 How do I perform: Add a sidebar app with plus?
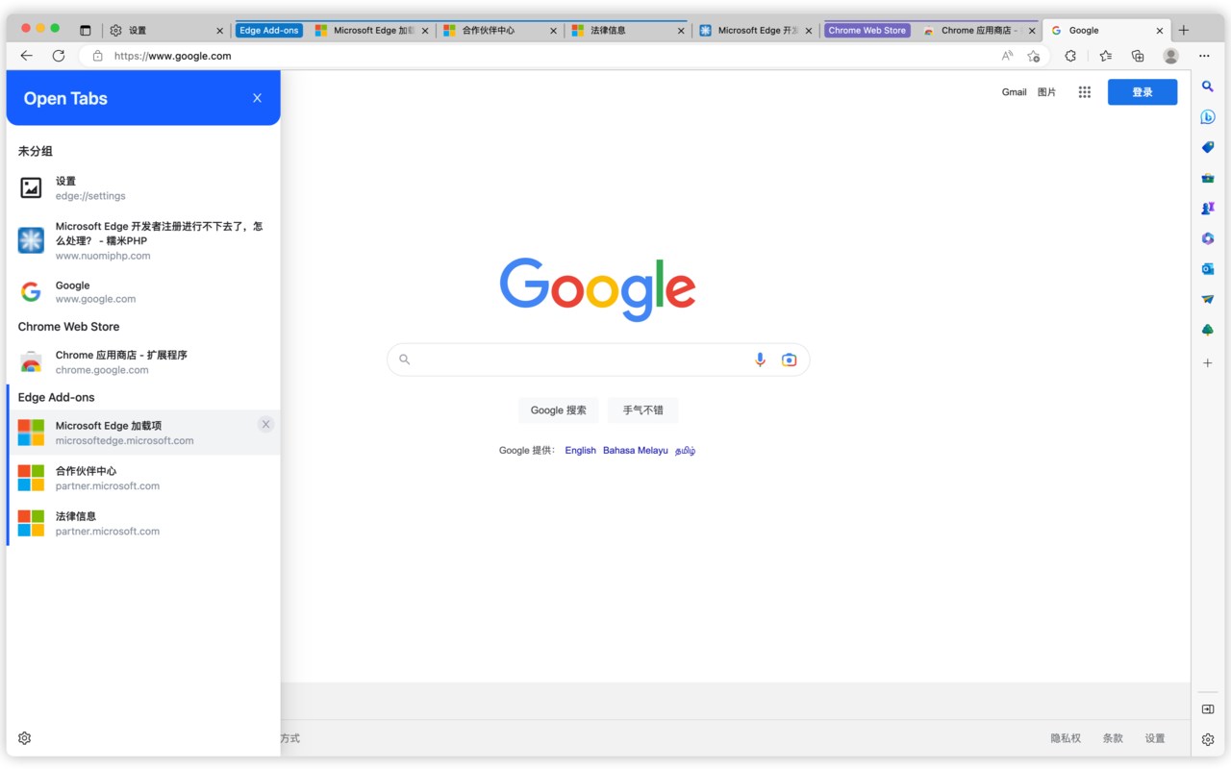tap(1208, 363)
